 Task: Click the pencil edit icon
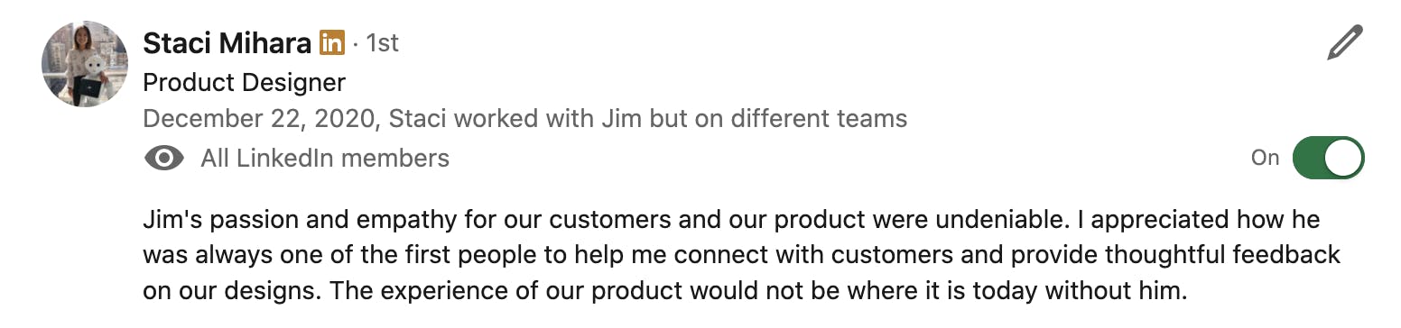[1344, 42]
